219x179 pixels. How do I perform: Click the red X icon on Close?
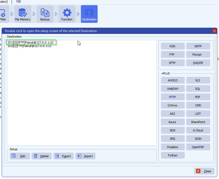coord(198,171)
